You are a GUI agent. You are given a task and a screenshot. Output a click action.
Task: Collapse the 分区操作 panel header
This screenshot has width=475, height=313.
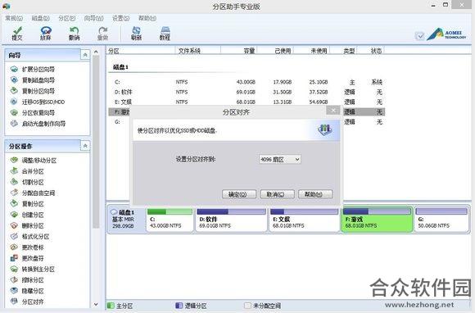85,146
